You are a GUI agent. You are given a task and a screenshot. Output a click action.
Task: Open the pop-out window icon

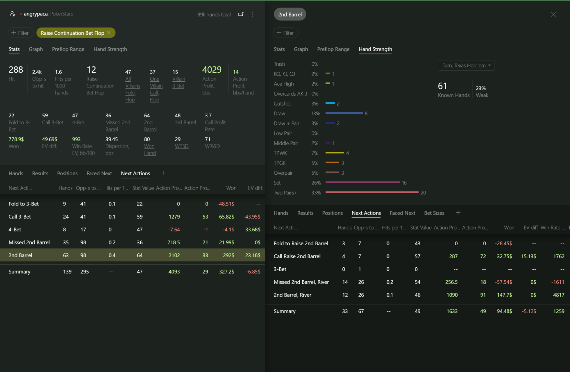point(241,14)
